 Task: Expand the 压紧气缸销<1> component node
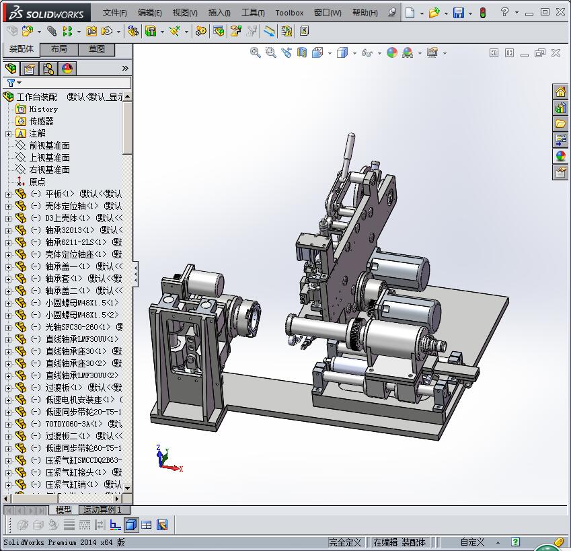click(x=8, y=485)
